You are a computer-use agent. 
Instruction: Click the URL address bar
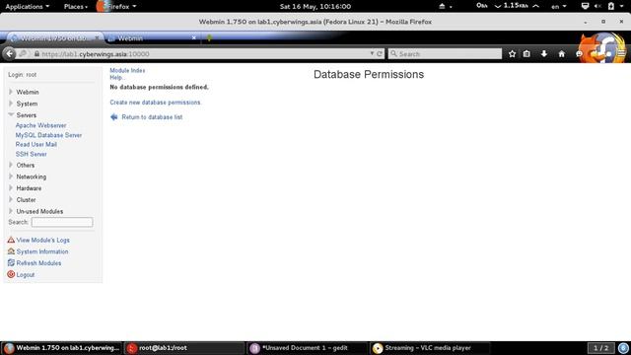click(201, 54)
